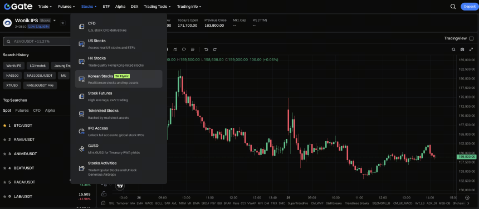Select HK Stocks menu entry
This screenshot has height=209, width=479.
119,62
